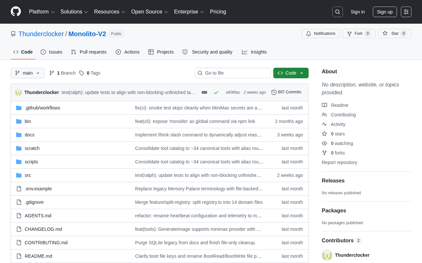Viewport: 422px width, 263px height.
Task: Click Report repository link
Action: click(x=339, y=162)
